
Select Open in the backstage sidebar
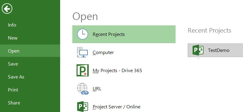30,51
